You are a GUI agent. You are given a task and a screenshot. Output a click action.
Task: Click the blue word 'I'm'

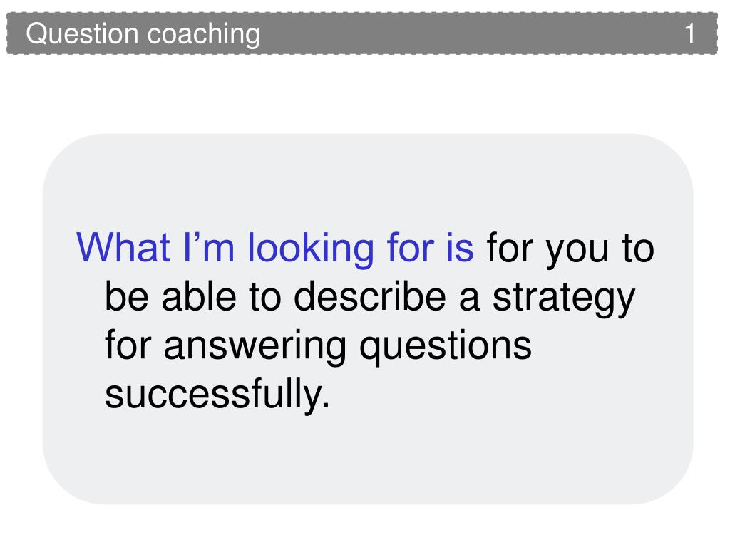(x=209, y=247)
